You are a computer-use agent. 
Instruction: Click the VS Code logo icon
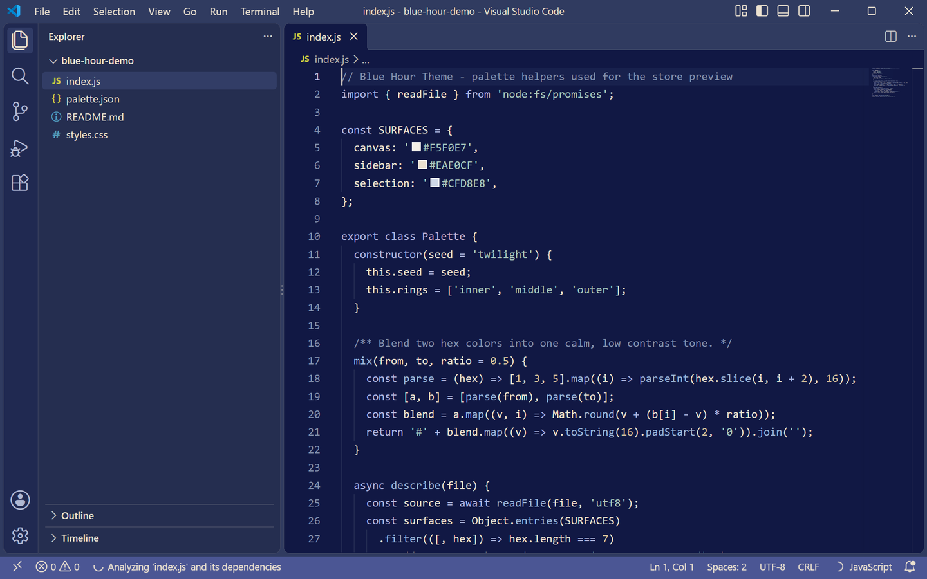pos(14,11)
